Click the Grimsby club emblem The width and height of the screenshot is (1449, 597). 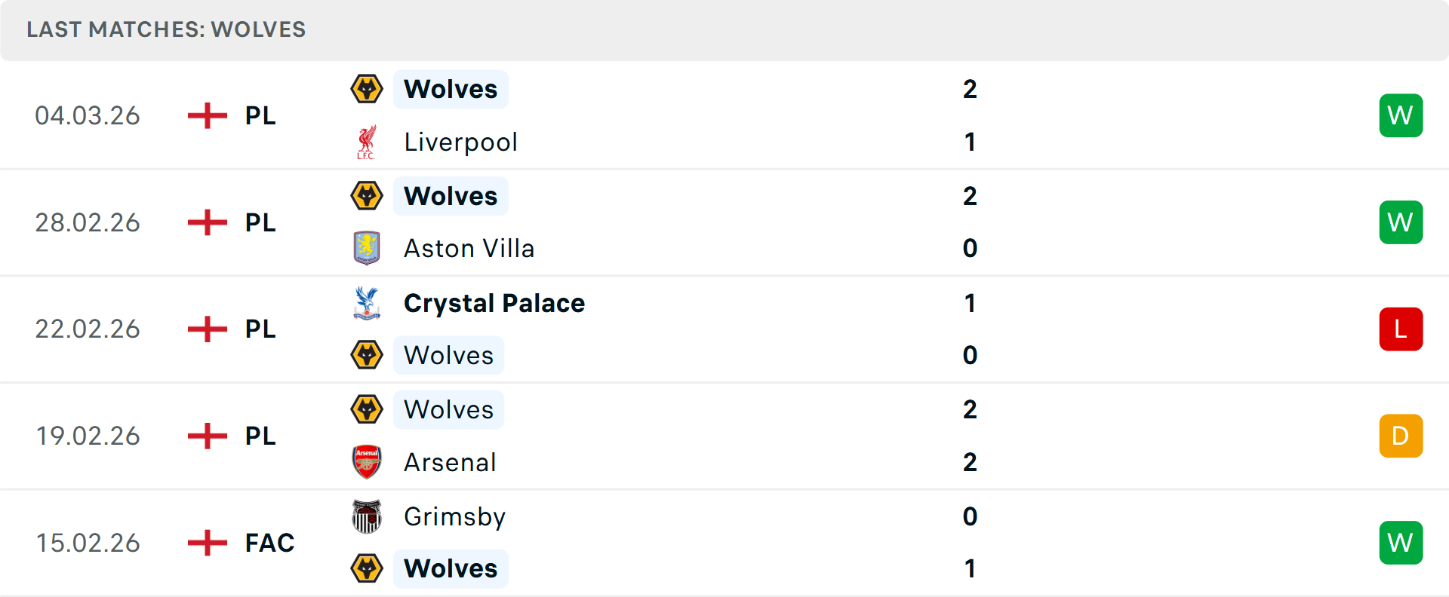point(367,517)
